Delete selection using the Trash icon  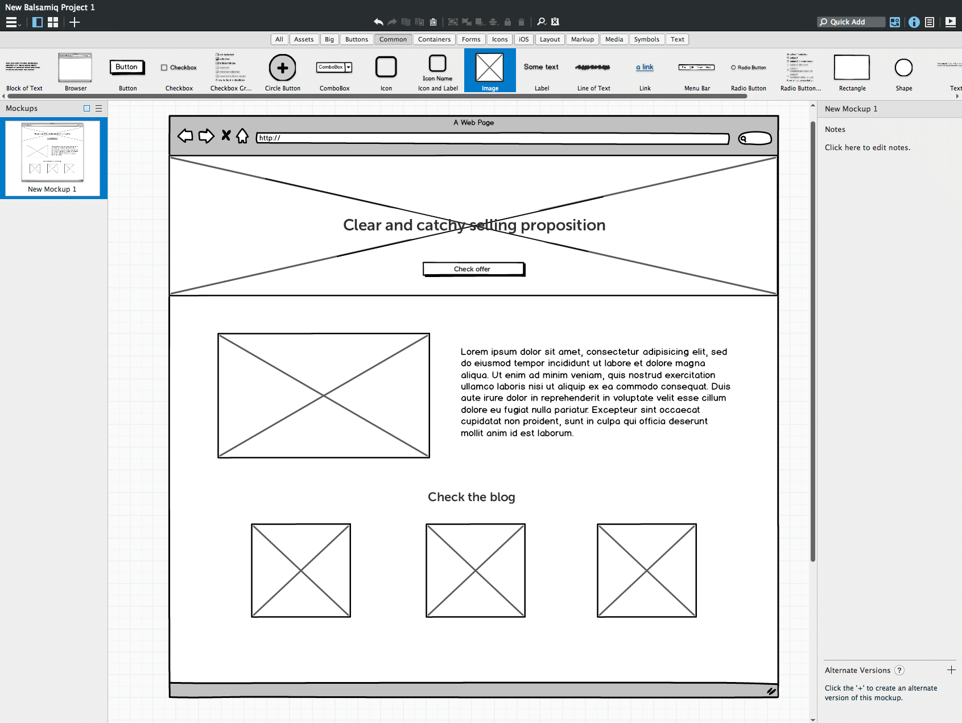point(521,22)
